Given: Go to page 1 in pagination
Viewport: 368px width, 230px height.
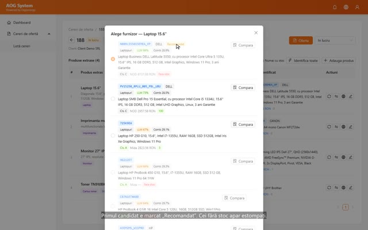Looking at the screenshot, I should [345, 207].
